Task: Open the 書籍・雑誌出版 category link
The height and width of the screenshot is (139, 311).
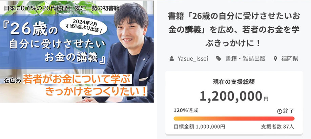Action: [246, 59]
